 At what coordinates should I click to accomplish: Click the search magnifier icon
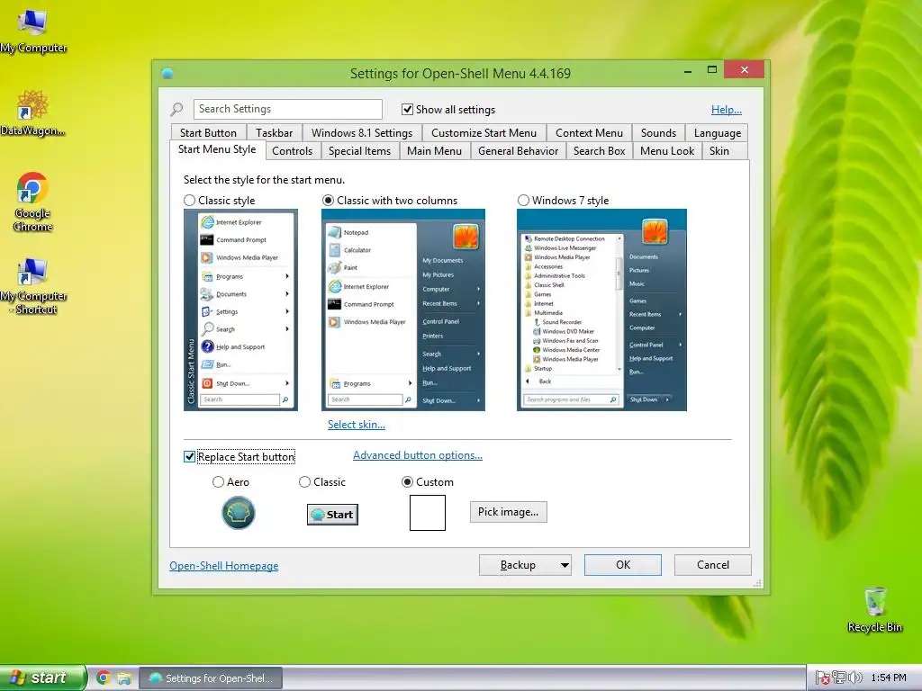(176, 109)
